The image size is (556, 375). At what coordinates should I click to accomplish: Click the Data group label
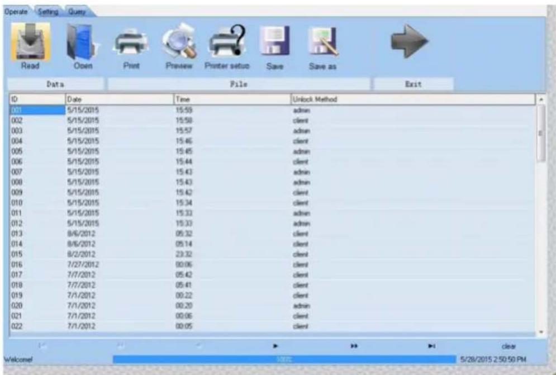55,84
